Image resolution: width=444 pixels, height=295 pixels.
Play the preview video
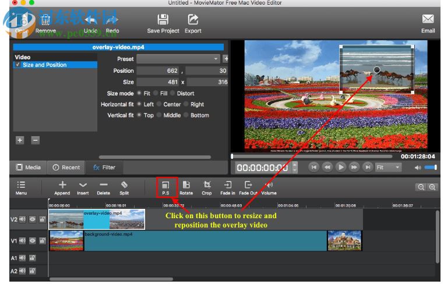(x=341, y=167)
